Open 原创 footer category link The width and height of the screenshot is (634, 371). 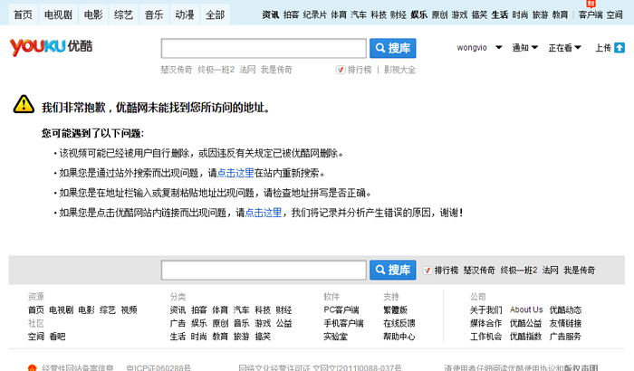(220, 323)
